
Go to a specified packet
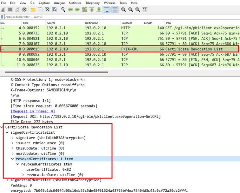pyautogui.click(x=85, y=9)
